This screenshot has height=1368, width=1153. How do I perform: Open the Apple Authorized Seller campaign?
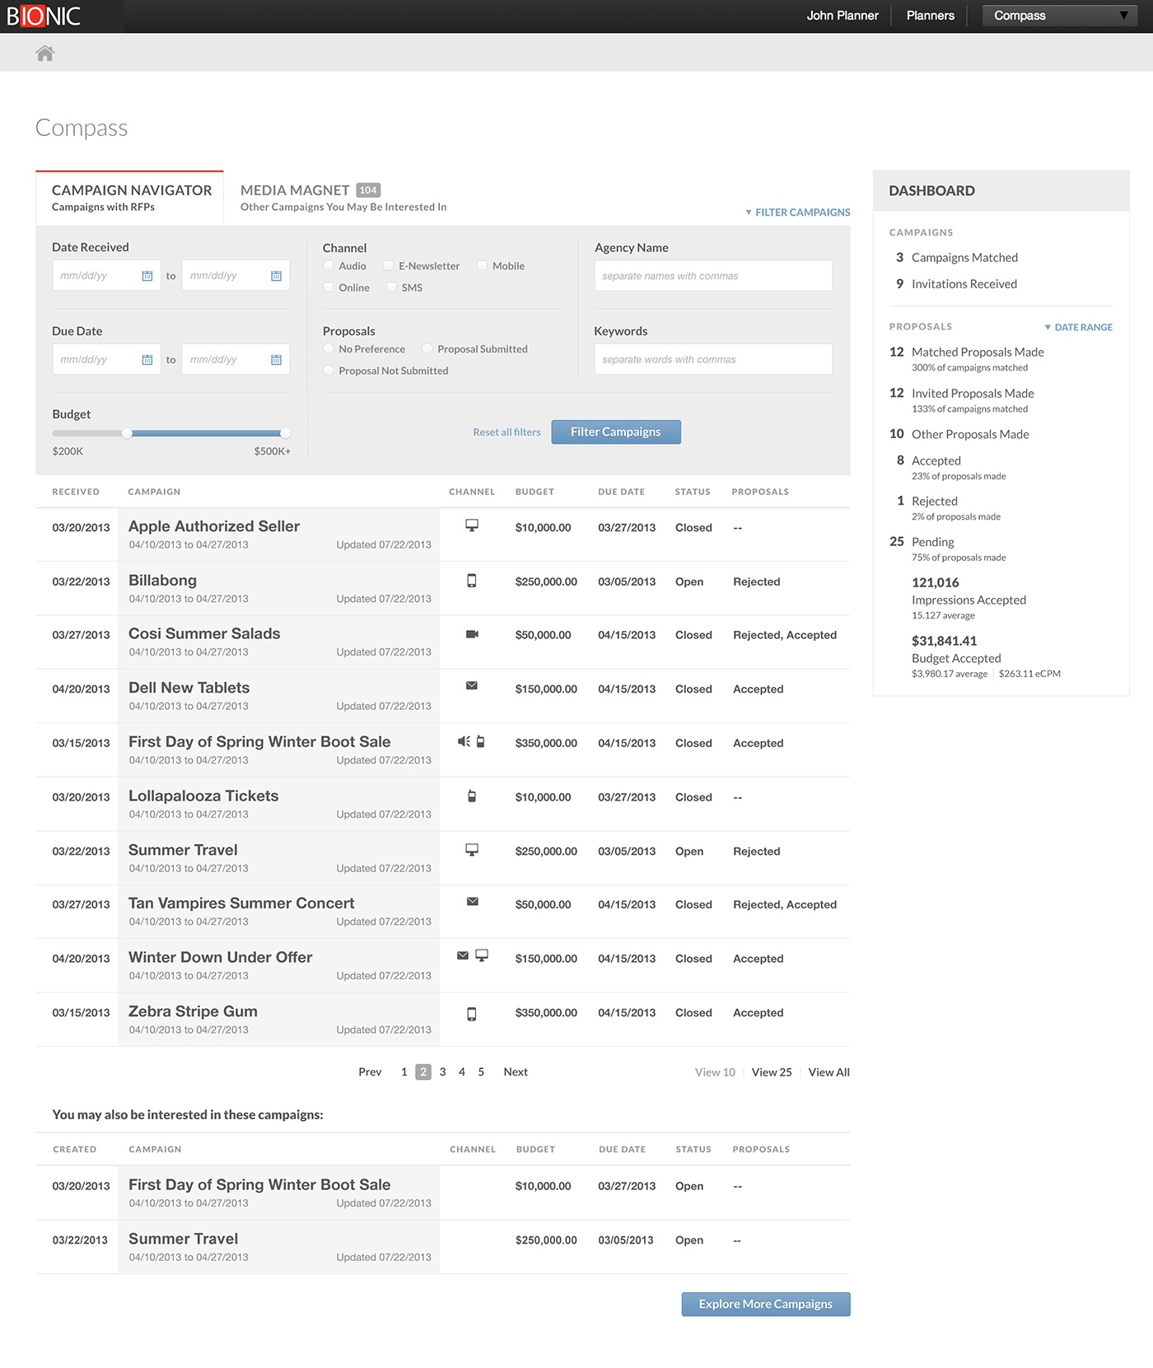(214, 526)
